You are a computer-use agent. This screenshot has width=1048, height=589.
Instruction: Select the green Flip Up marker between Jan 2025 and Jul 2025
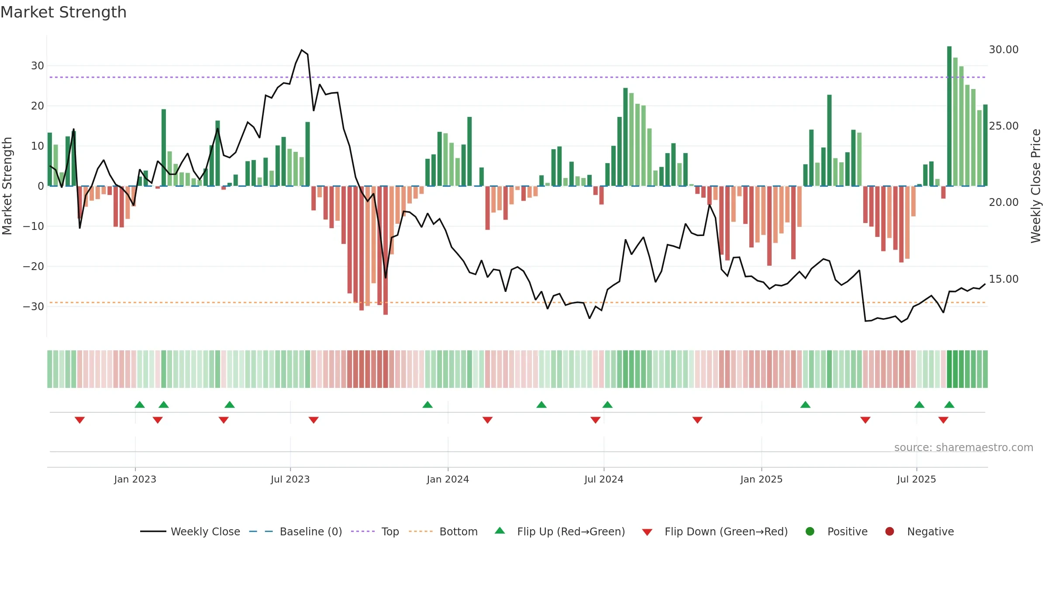click(x=805, y=404)
